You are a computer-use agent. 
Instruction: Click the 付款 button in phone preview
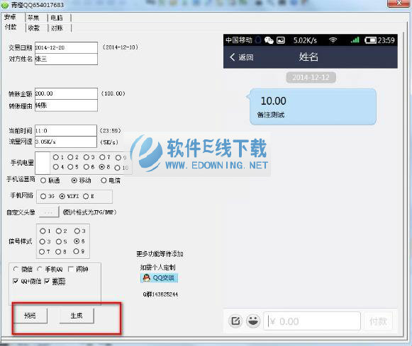378,321
